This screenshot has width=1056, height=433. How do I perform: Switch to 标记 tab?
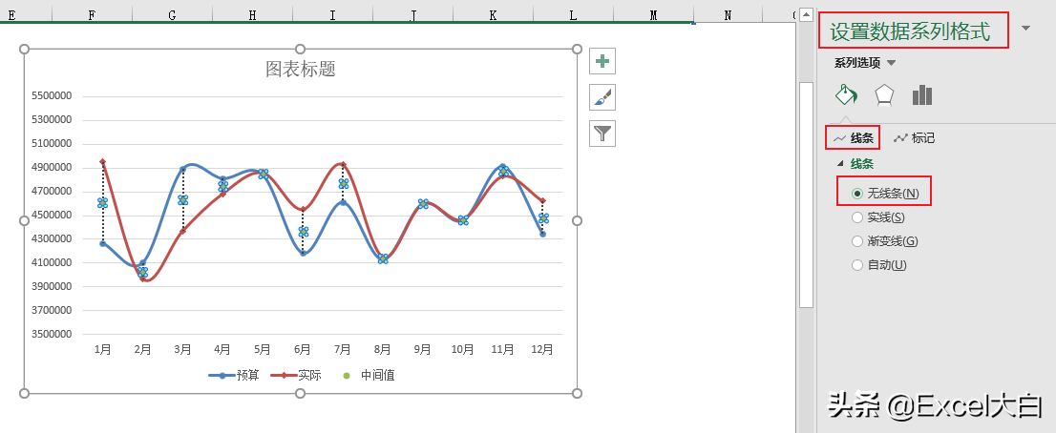click(x=914, y=138)
